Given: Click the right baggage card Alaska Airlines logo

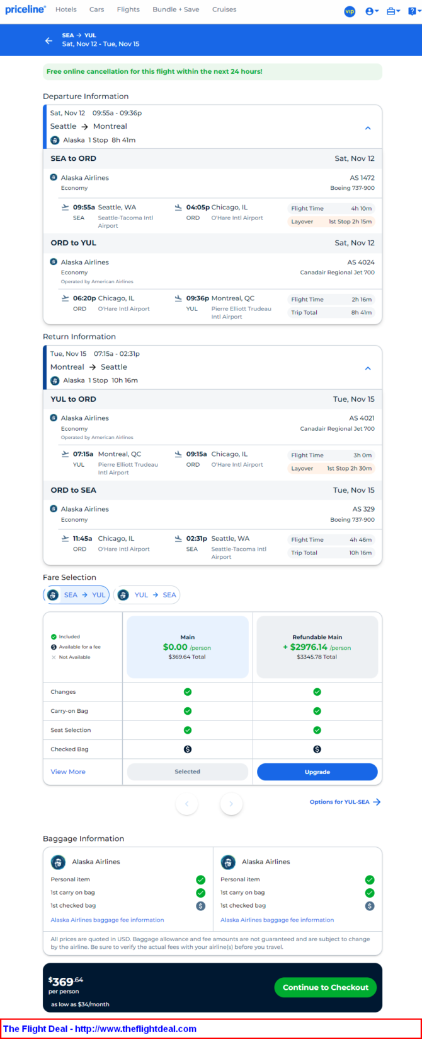Looking at the screenshot, I should pos(228,862).
